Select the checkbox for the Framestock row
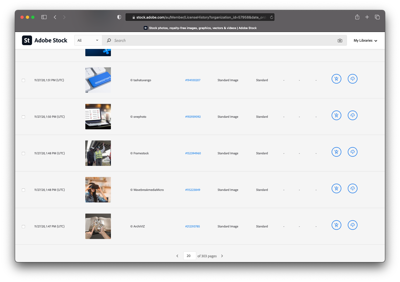Image resolution: width=400 pixels, height=282 pixels. (x=23, y=154)
